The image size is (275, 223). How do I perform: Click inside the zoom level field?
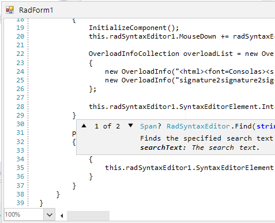(24, 214)
